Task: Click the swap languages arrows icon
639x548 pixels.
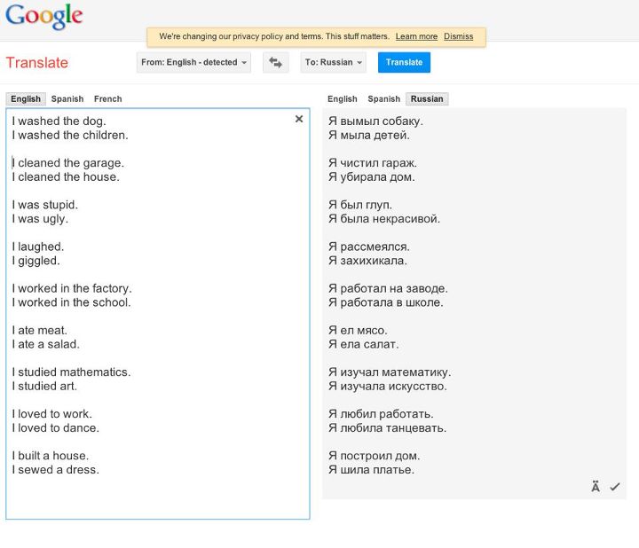Action: [x=275, y=63]
